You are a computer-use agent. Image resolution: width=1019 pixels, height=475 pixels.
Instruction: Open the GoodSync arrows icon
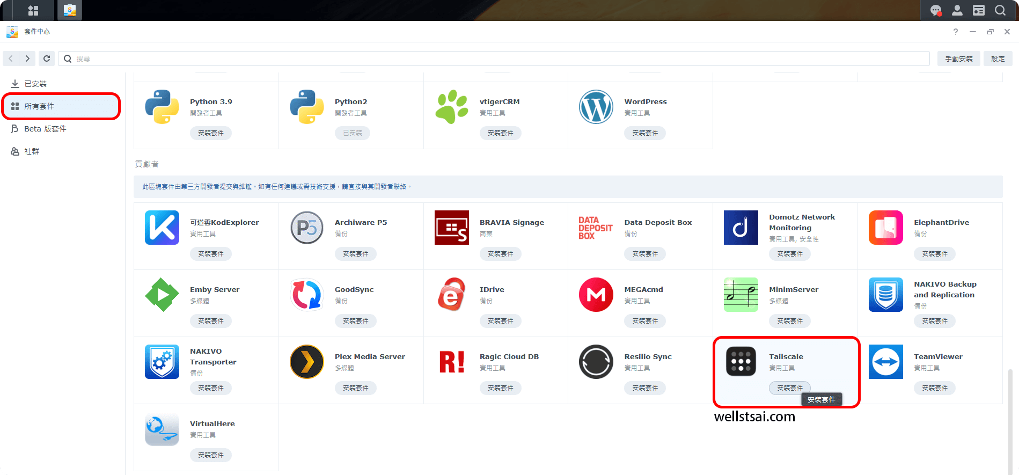tap(307, 295)
